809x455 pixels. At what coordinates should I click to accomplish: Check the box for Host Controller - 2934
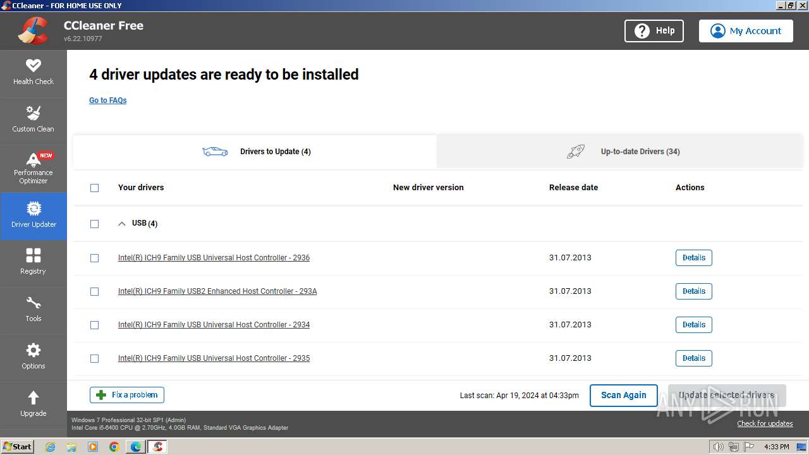(95, 325)
